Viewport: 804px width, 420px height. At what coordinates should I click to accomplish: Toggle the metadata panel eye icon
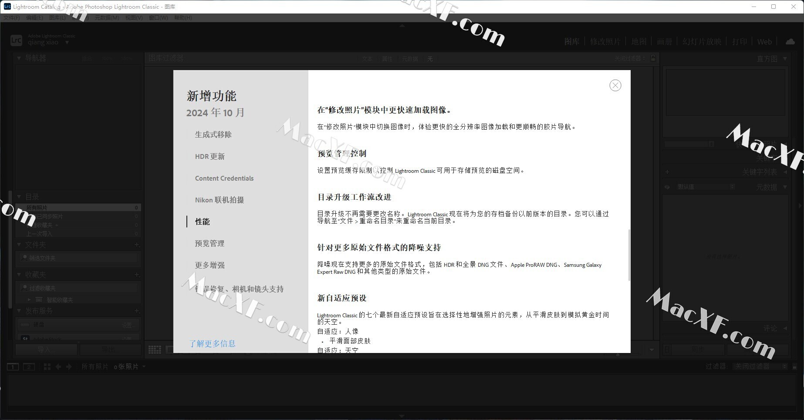coord(667,187)
